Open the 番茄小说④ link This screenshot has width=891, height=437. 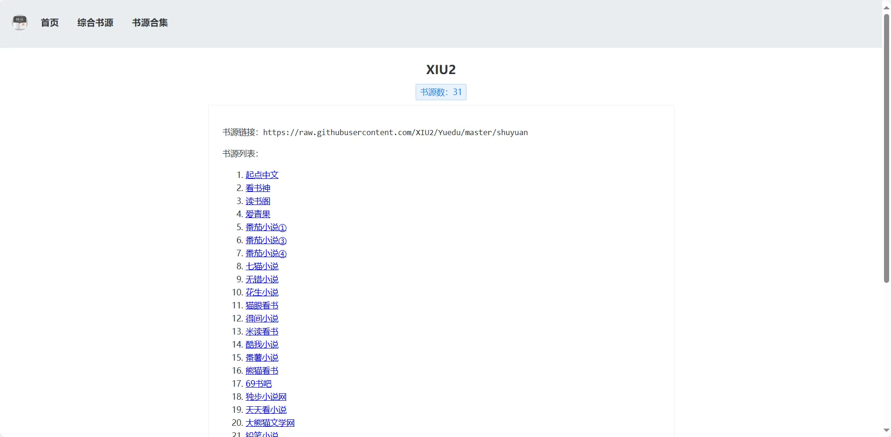tap(266, 253)
